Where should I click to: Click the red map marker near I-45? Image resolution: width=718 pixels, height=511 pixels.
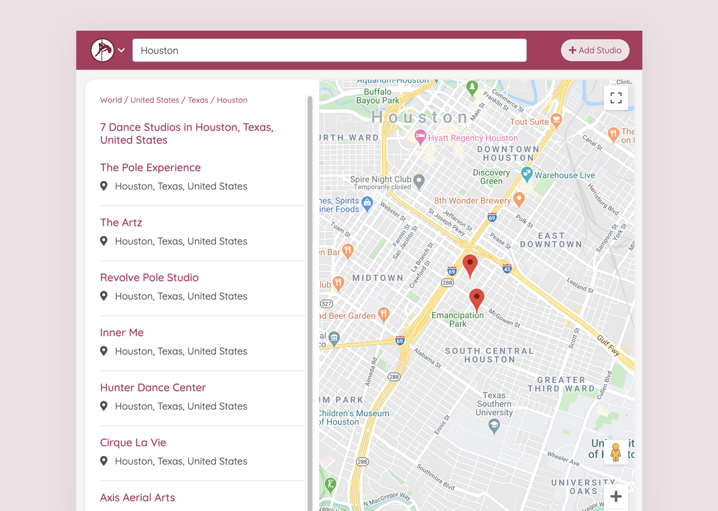coord(470,266)
